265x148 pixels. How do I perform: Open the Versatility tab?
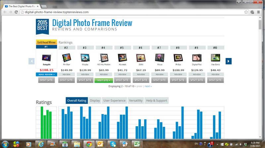pyautogui.click(x=136, y=101)
